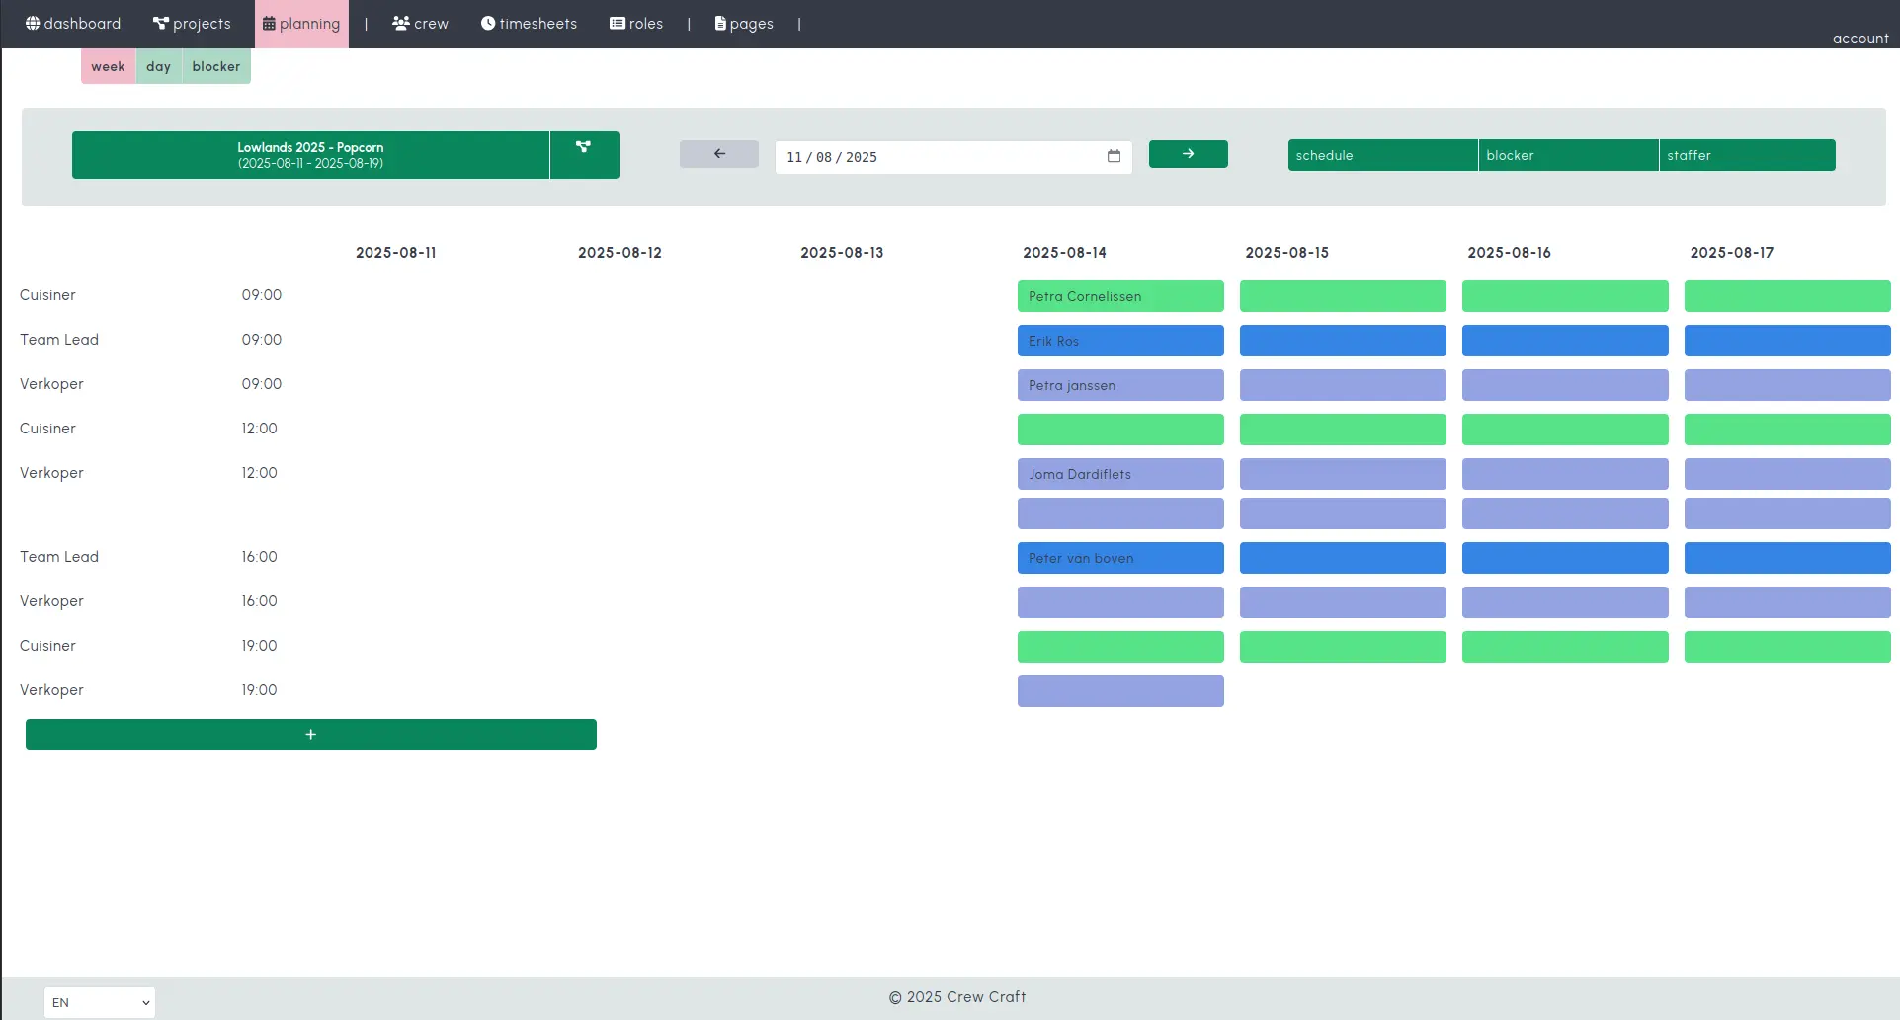This screenshot has width=1900, height=1020.
Task: Click the green plus button to add a row
Action: [310, 734]
